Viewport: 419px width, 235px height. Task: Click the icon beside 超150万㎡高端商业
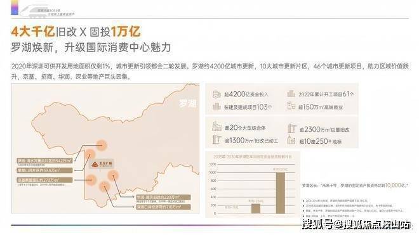pos(291,106)
